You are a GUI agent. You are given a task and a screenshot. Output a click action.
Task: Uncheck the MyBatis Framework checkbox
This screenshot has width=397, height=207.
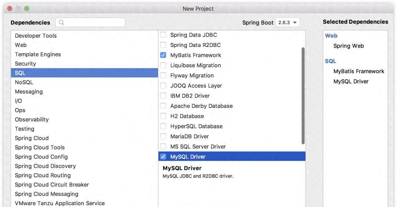(163, 55)
